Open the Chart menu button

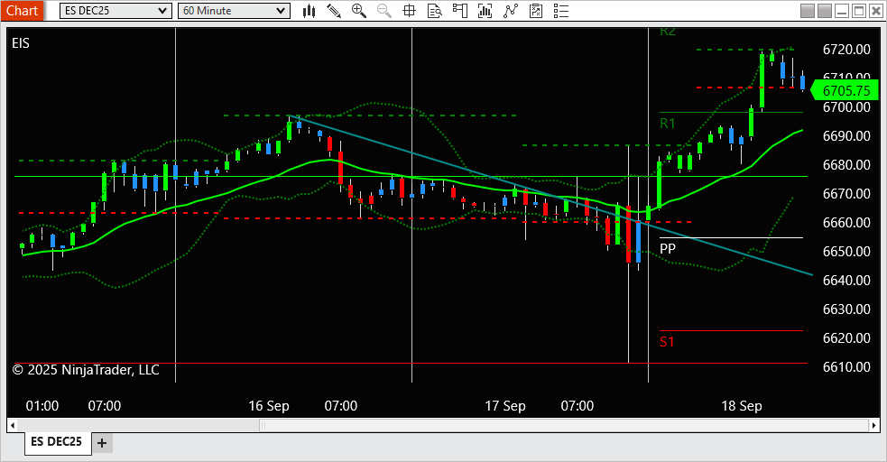click(x=22, y=11)
